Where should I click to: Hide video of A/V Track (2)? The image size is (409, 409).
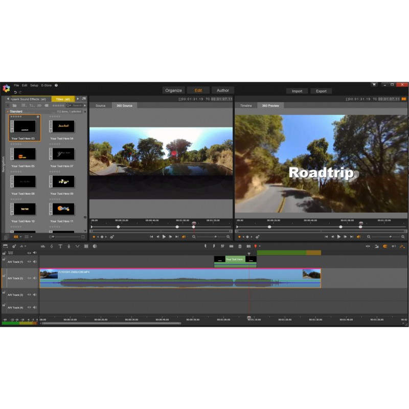coord(29,278)
